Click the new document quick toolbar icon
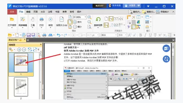The image size is (183, 103). [x=17, y=35]
